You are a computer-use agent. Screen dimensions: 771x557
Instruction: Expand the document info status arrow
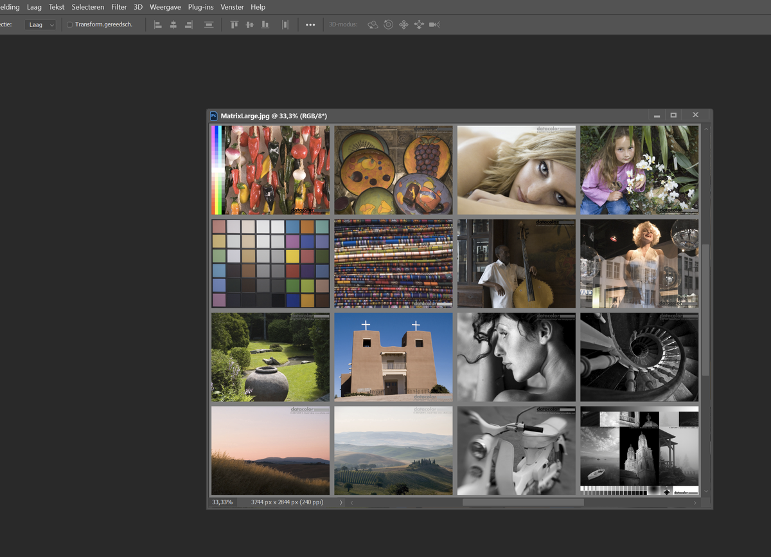click(x=341, y=502)
